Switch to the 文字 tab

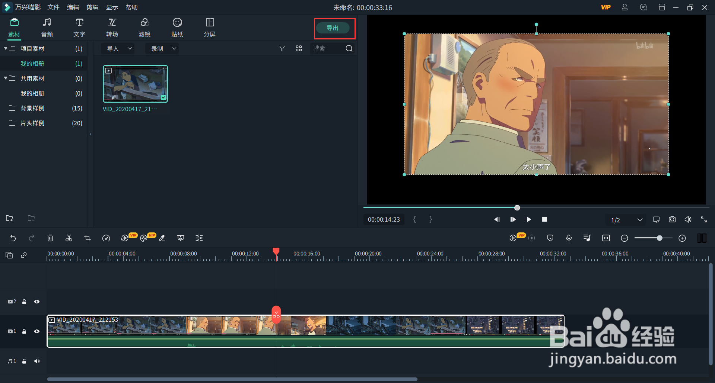[79, 28]
